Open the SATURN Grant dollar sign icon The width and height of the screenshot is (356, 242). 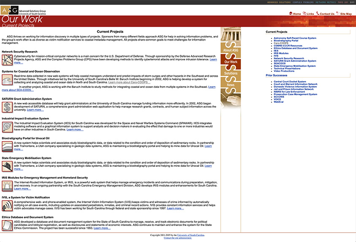click(7, 107)
